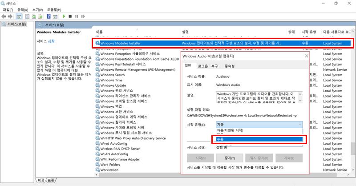Click the services list scroll-down arrow

pyautogui.click(x=352, y=170)
